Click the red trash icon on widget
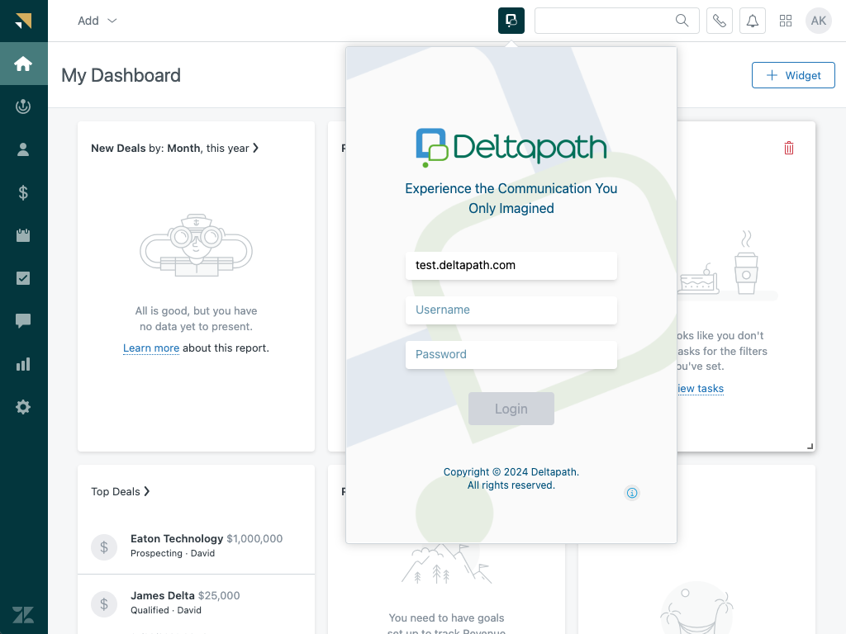 tap(789, 148)
